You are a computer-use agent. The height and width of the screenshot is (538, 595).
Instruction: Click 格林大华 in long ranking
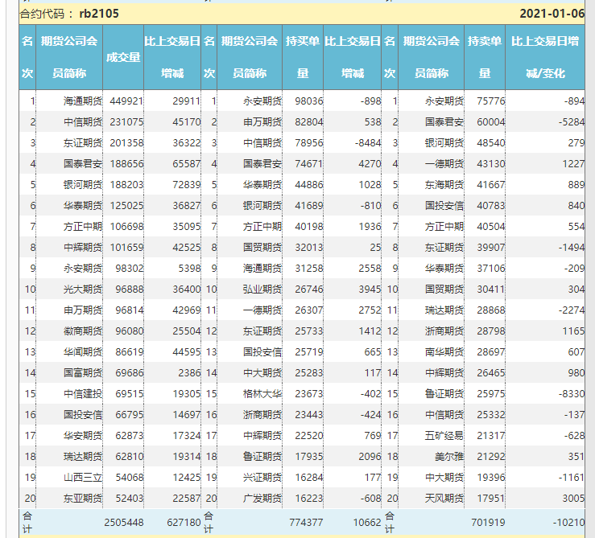(x=262, y=393)
